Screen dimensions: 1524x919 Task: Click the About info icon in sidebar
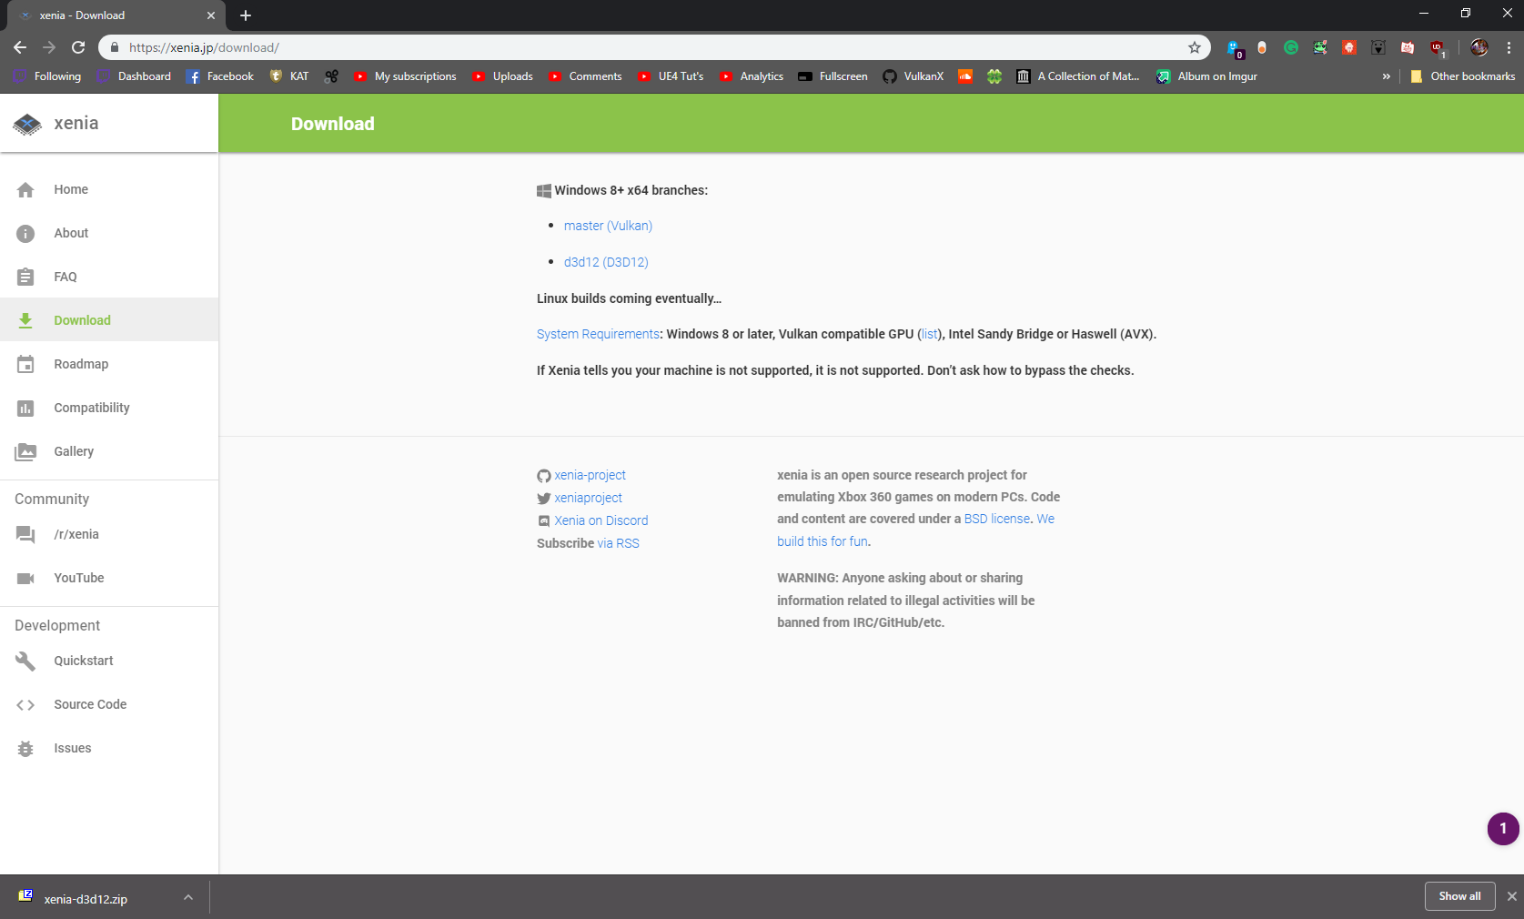(25, 233)
